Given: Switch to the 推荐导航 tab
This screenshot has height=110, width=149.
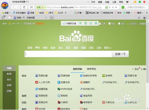Looking at the screenshot, I should click(91, 69).
